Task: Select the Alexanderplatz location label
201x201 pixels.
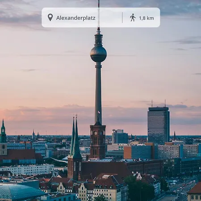Action: tap(76, 18)
